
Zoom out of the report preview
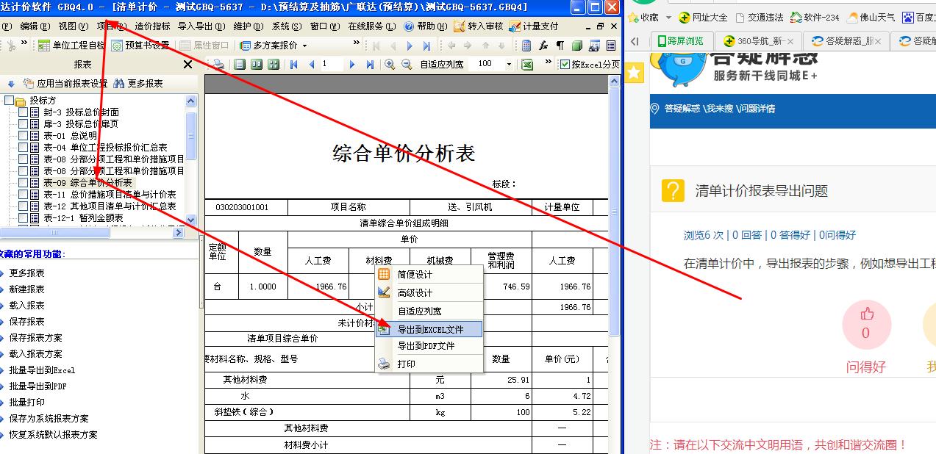[407, 65]
